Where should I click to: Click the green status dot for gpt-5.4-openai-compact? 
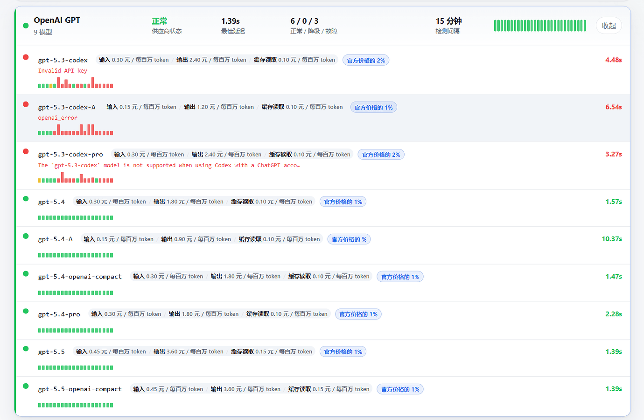(26, 274)
